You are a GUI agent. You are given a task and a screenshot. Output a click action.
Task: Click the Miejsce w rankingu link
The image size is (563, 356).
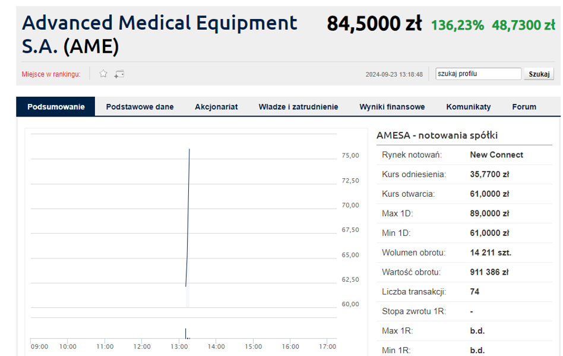tap(51, 74)
